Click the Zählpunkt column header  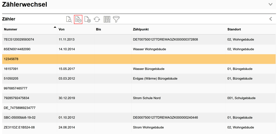(x=141, y=29)
